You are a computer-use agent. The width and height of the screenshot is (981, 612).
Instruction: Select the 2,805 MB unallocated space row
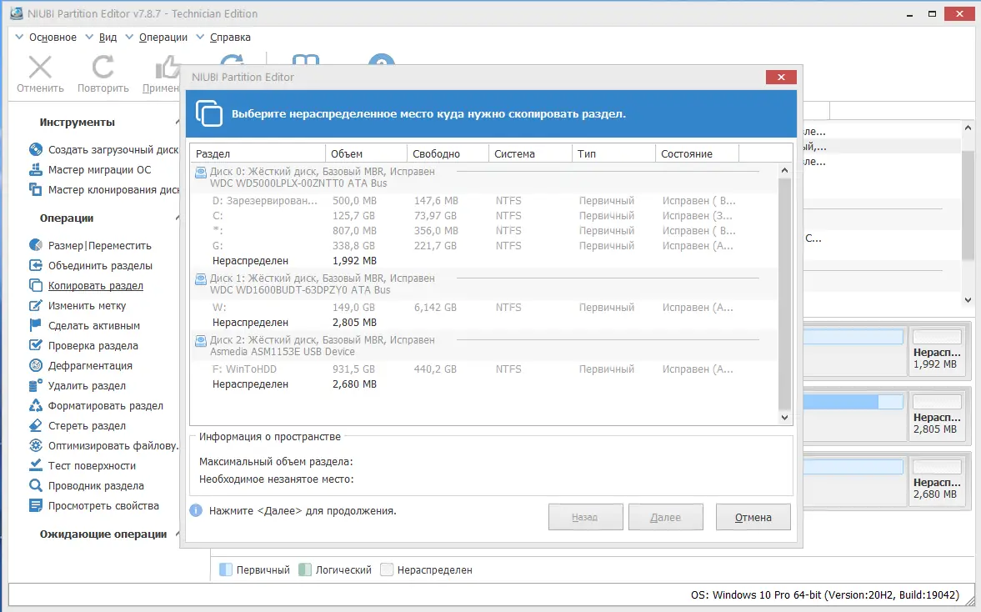483,323
